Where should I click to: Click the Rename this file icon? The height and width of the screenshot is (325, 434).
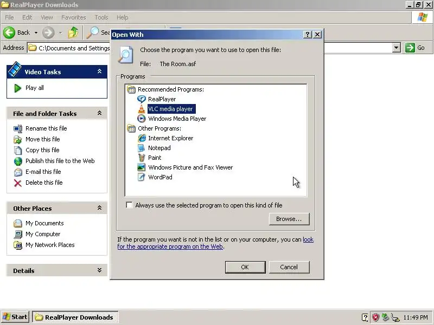[18, 128]
